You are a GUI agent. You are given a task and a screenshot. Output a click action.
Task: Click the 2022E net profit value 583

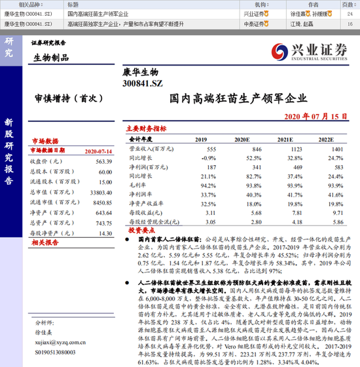pos(339,167)
